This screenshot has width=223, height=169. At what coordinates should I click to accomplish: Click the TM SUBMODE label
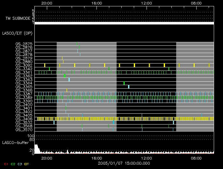18,18
